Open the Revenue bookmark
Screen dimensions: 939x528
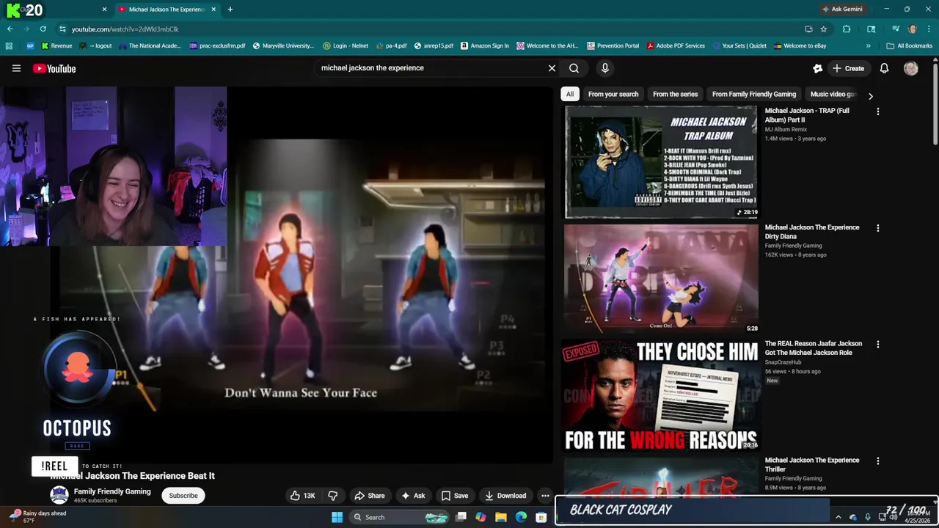tap(56, 45)
